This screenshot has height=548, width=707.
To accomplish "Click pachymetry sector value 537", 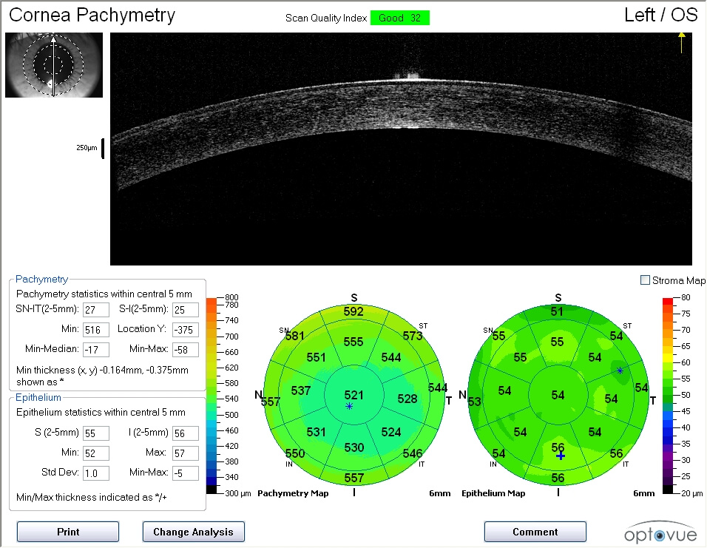I will pyautogui.click(x=301, y=390).
